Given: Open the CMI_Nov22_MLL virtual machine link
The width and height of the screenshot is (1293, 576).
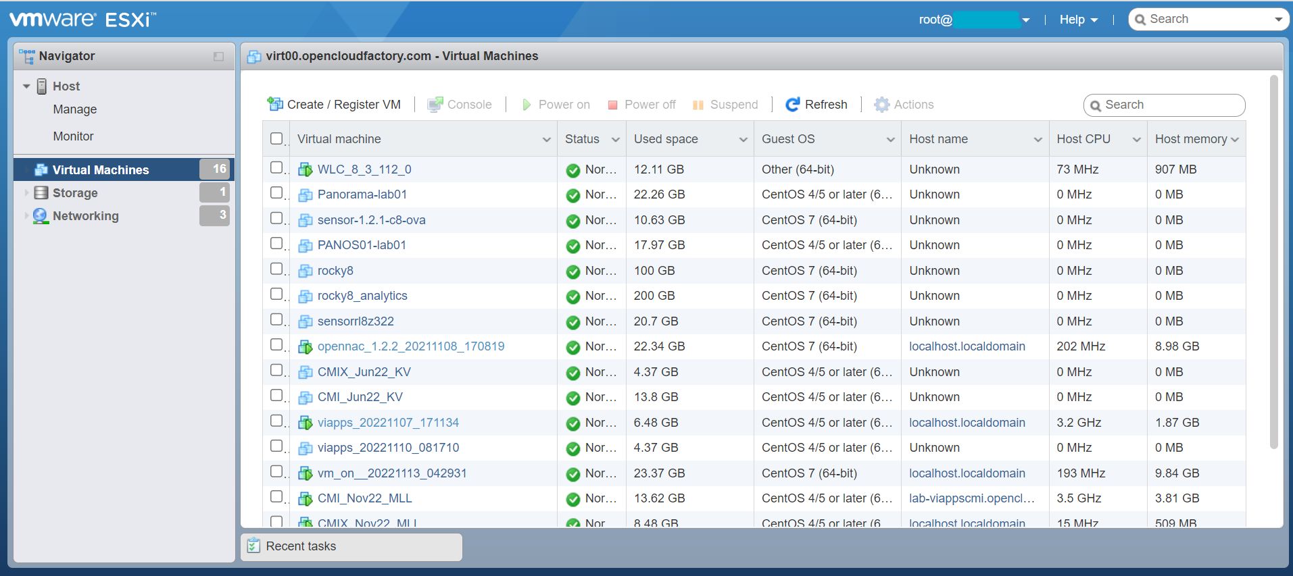Looking at the screenshot, I should [x=364, y=498].
